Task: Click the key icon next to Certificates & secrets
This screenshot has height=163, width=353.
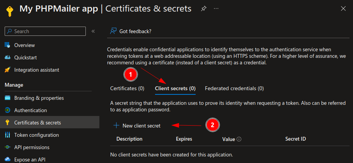Action: [7, 123]
